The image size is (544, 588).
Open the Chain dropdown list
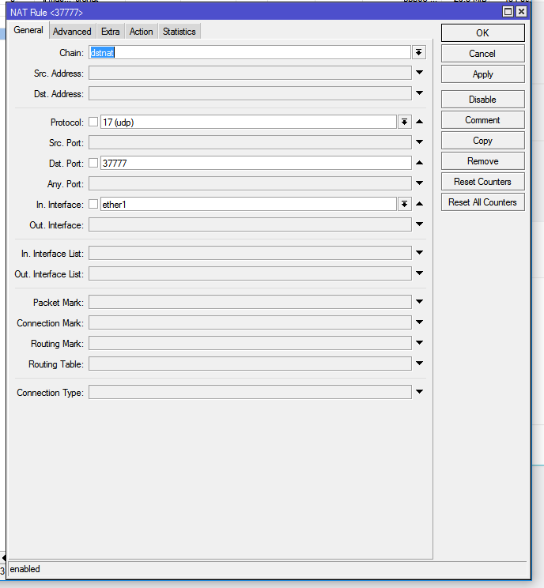pos(418,52)
